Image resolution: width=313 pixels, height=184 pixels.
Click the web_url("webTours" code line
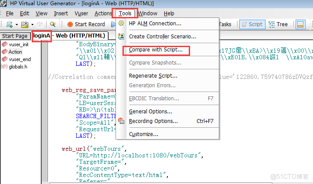tap(94, 149)
